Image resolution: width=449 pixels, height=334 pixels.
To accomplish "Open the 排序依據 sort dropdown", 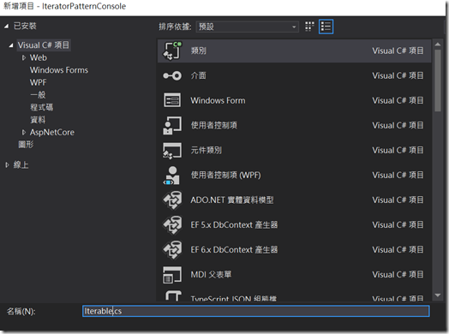I will [248, 27].
